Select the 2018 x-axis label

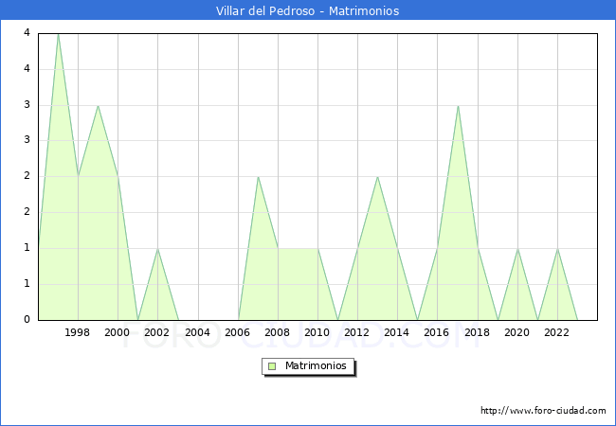(477, 332)
